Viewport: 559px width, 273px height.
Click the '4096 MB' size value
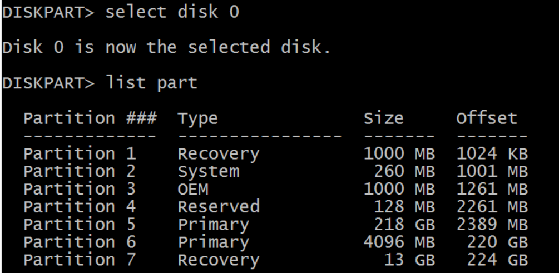pos(398,242)
